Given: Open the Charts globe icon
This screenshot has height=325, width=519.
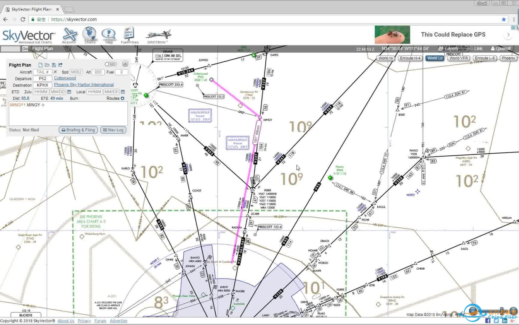Looking at the screenshot, I should tap(90, 36).
